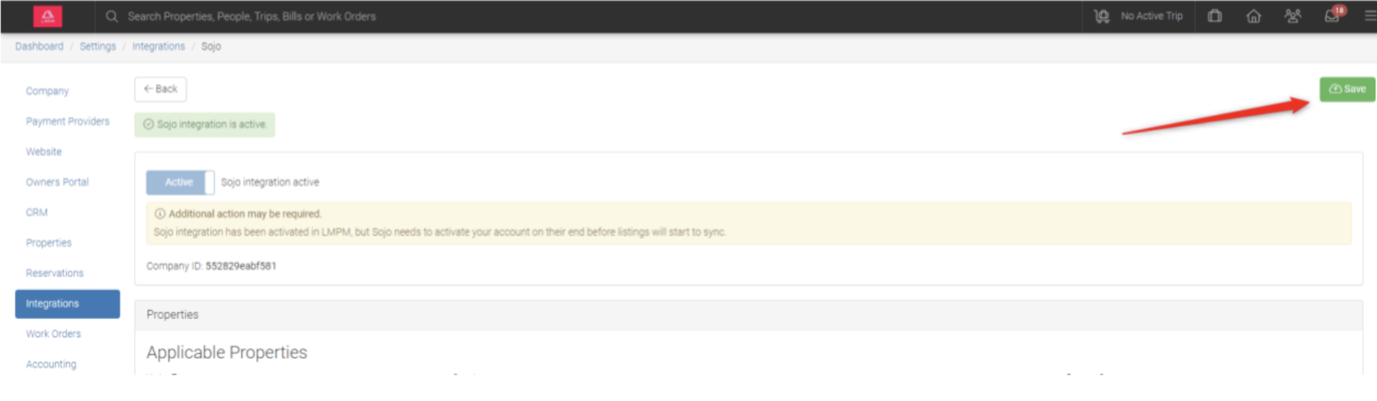This screenshot has width=1377, height=401.
Task: Open the inbox with notification badge
Action: pyautogui.click(x=1332, y=16)
